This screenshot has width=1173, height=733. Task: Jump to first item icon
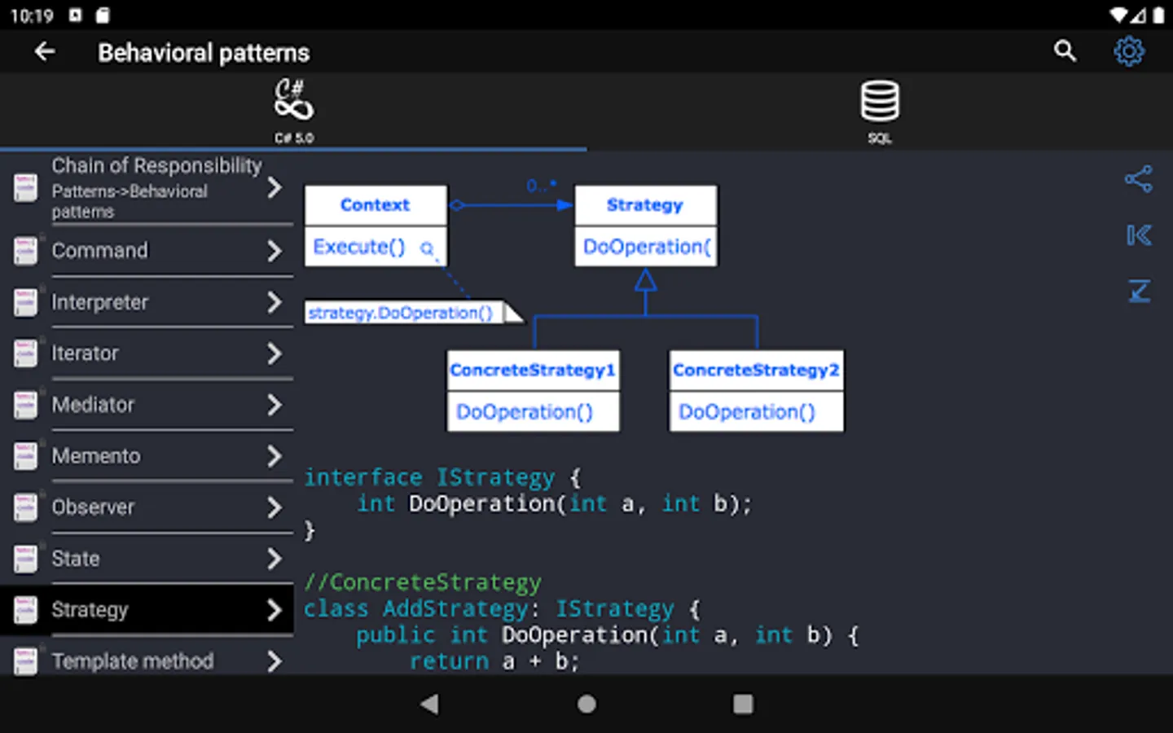pos(1139,235)
